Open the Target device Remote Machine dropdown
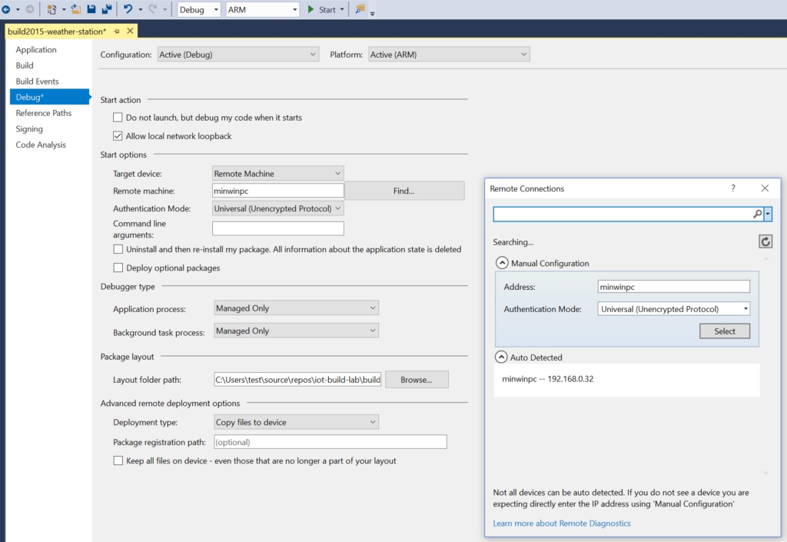The height and width of the screenshot is (542, 787). 278,174
